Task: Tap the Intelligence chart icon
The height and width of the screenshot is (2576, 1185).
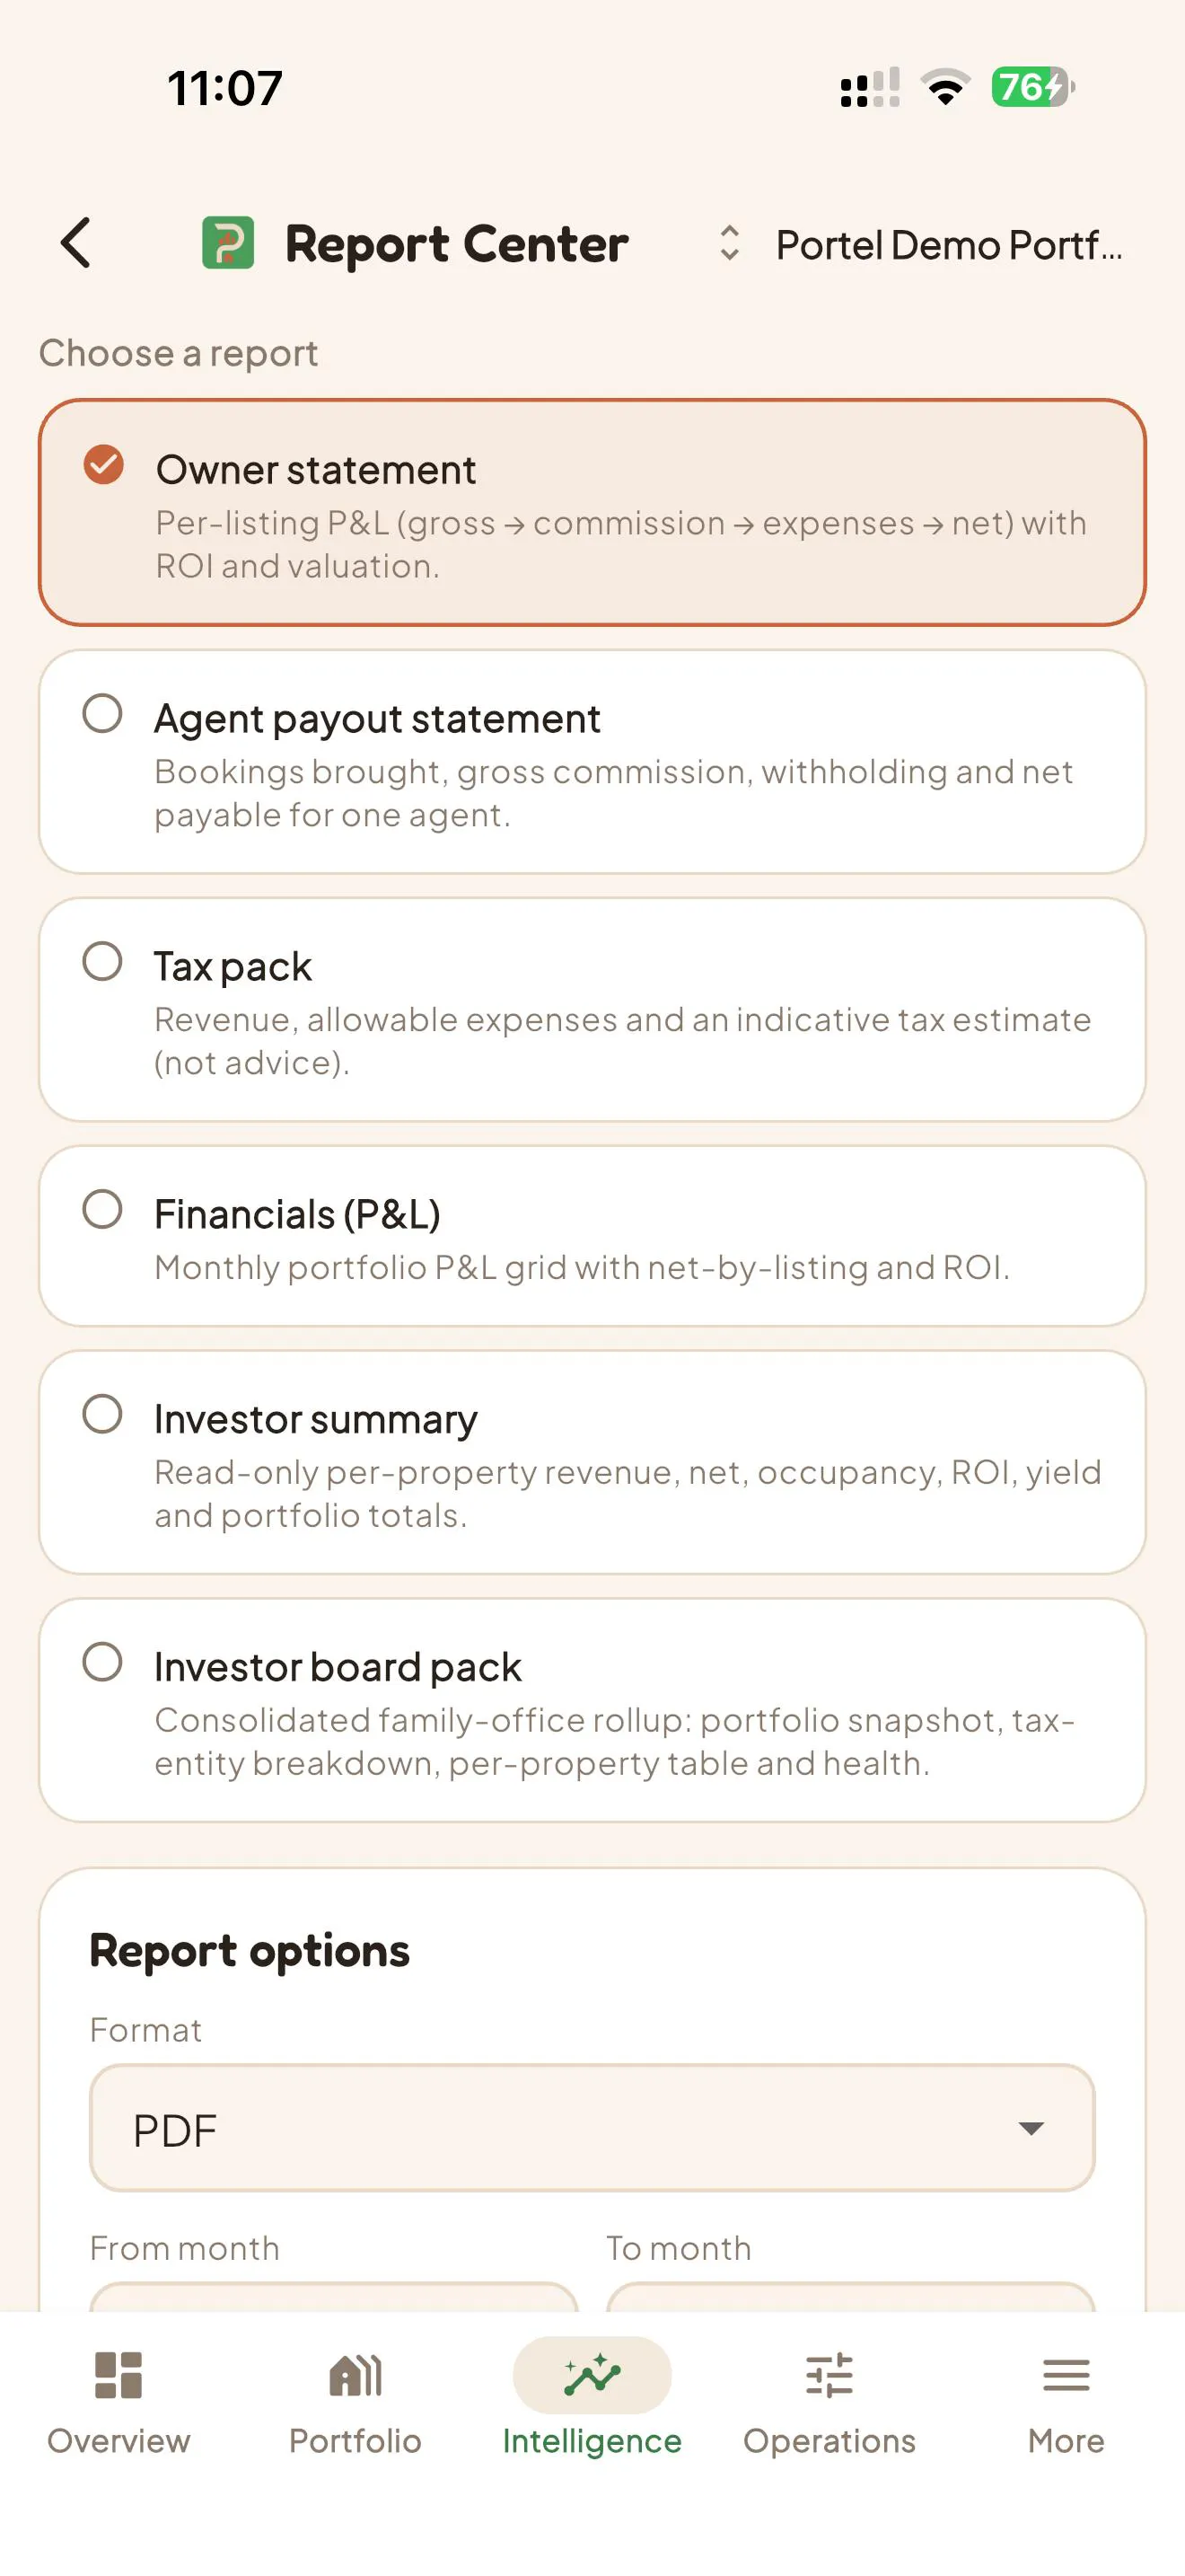Action: (x=592, y=2375)
